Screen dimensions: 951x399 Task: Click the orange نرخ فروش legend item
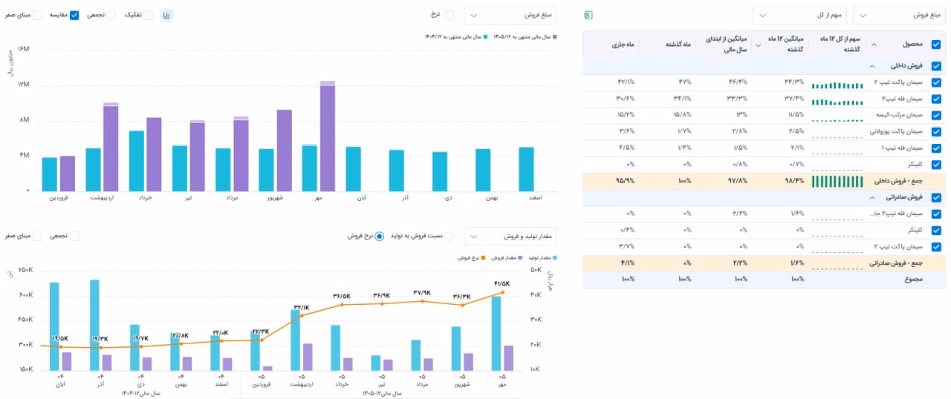pyautogui.click(x=471, y=257)
